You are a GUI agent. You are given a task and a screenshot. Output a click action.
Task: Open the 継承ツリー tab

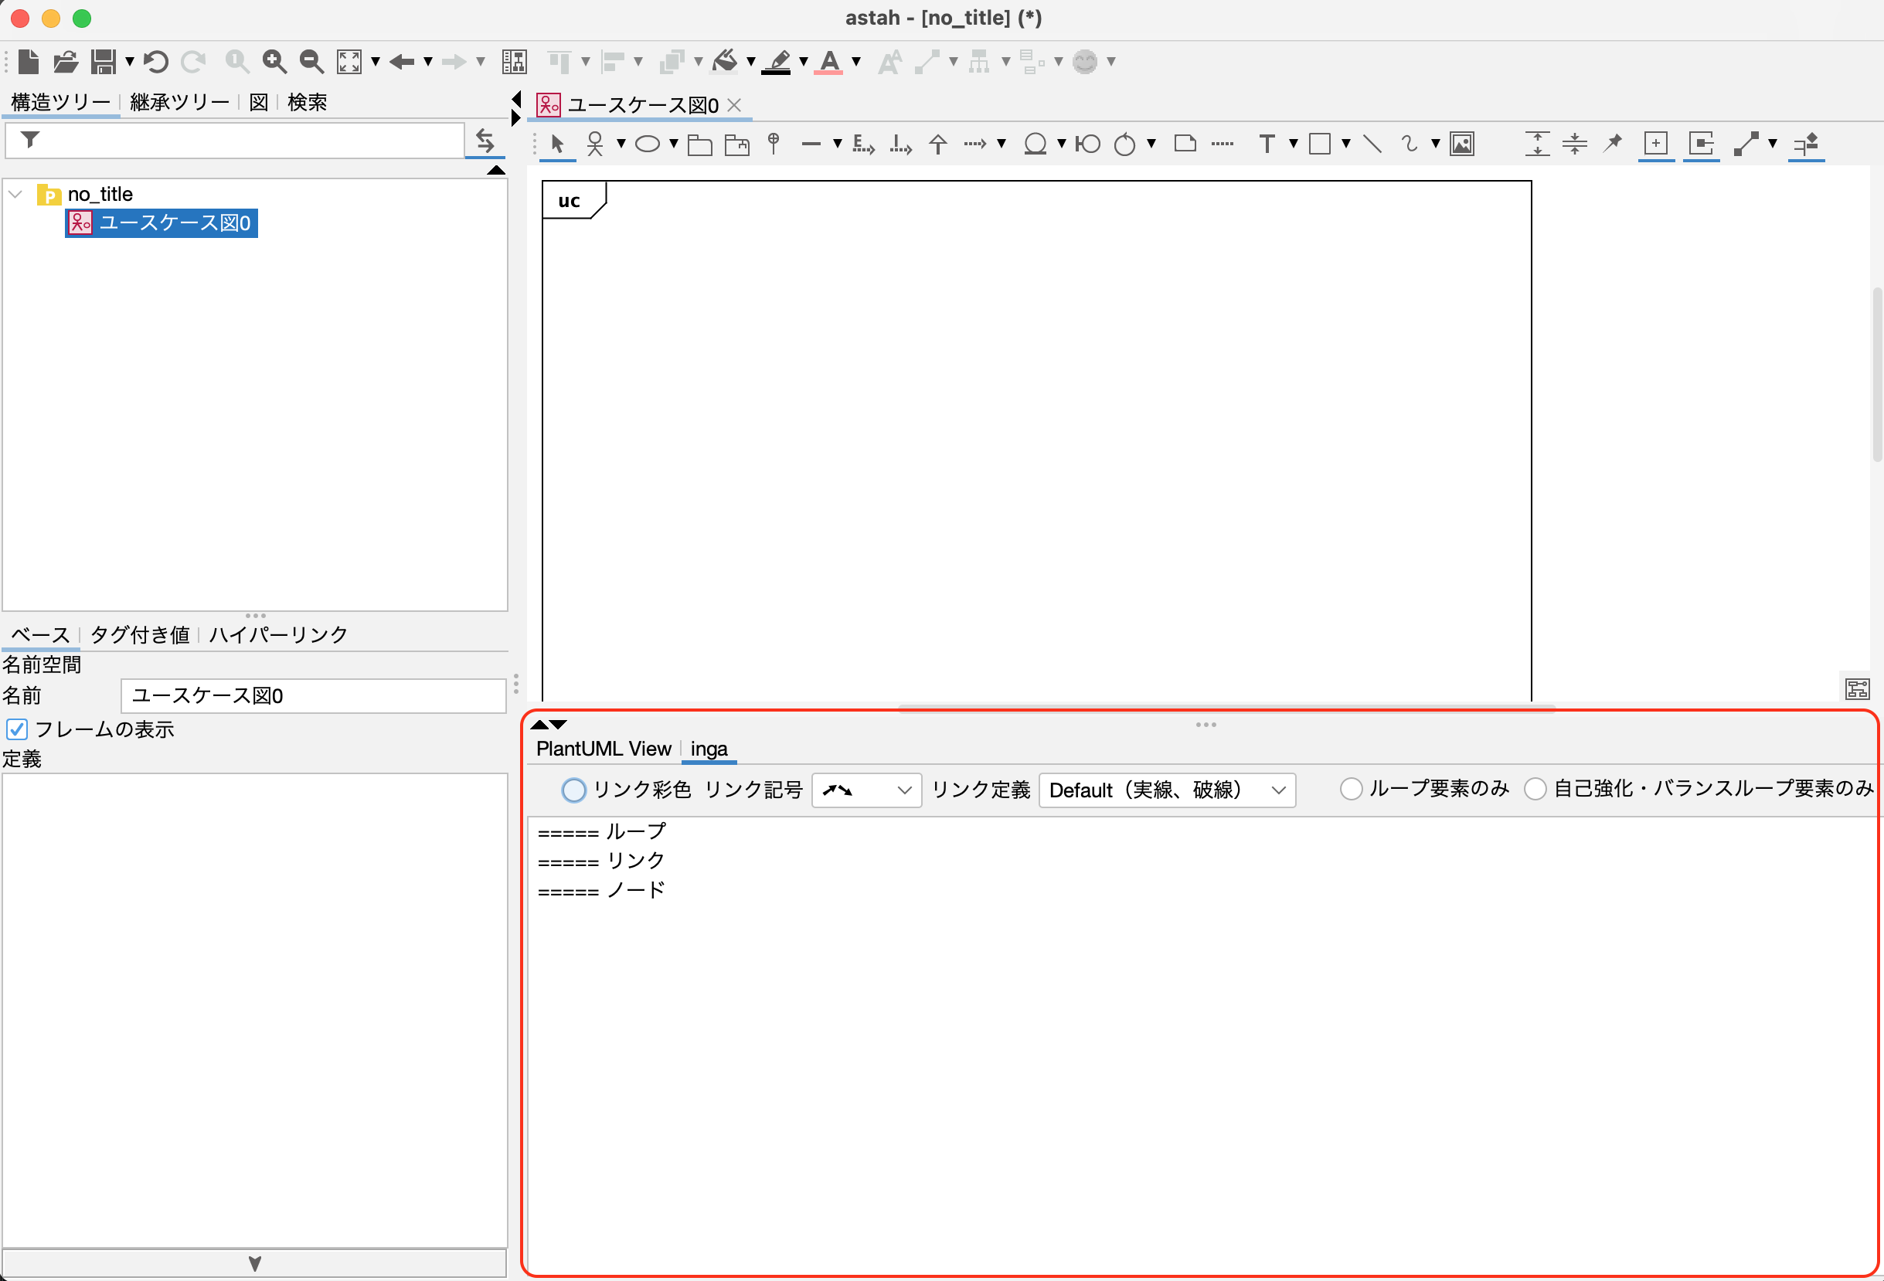tap(179, 102)
